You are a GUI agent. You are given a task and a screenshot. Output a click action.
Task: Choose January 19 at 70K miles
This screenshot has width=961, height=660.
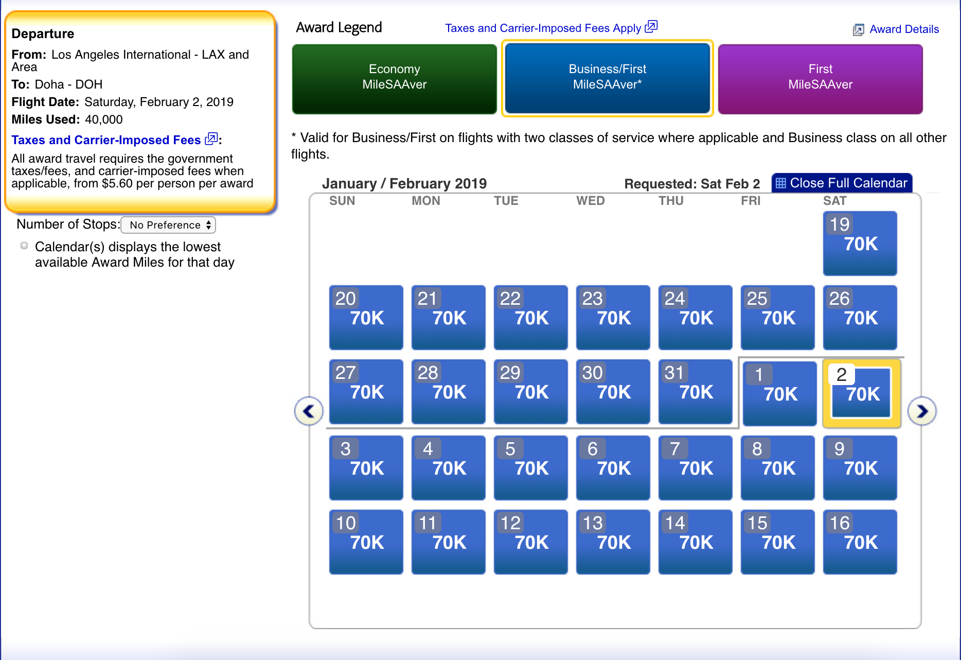(x=860, y=243)
